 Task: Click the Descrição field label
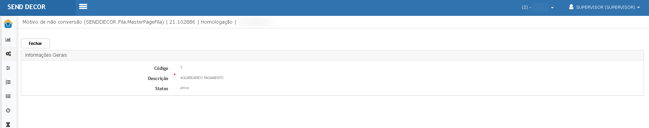158,78
